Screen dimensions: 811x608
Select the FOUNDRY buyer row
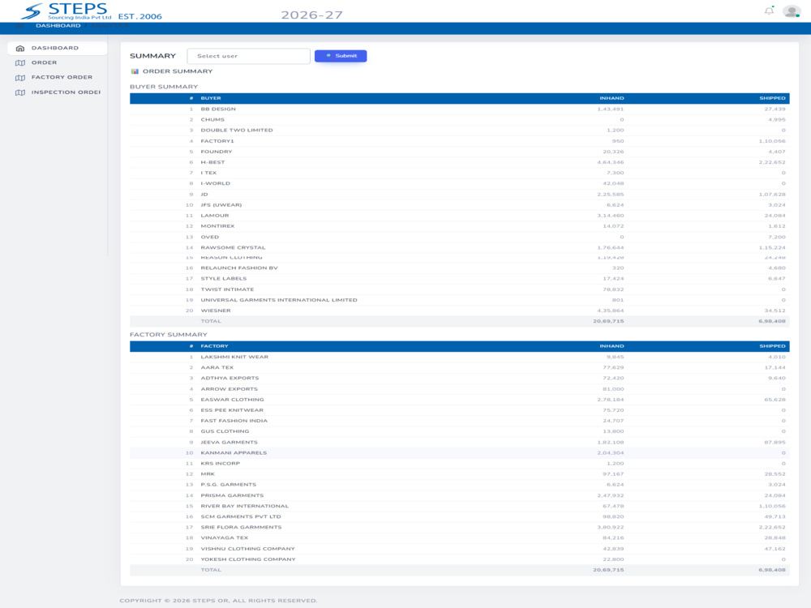[x=459, y=152]
